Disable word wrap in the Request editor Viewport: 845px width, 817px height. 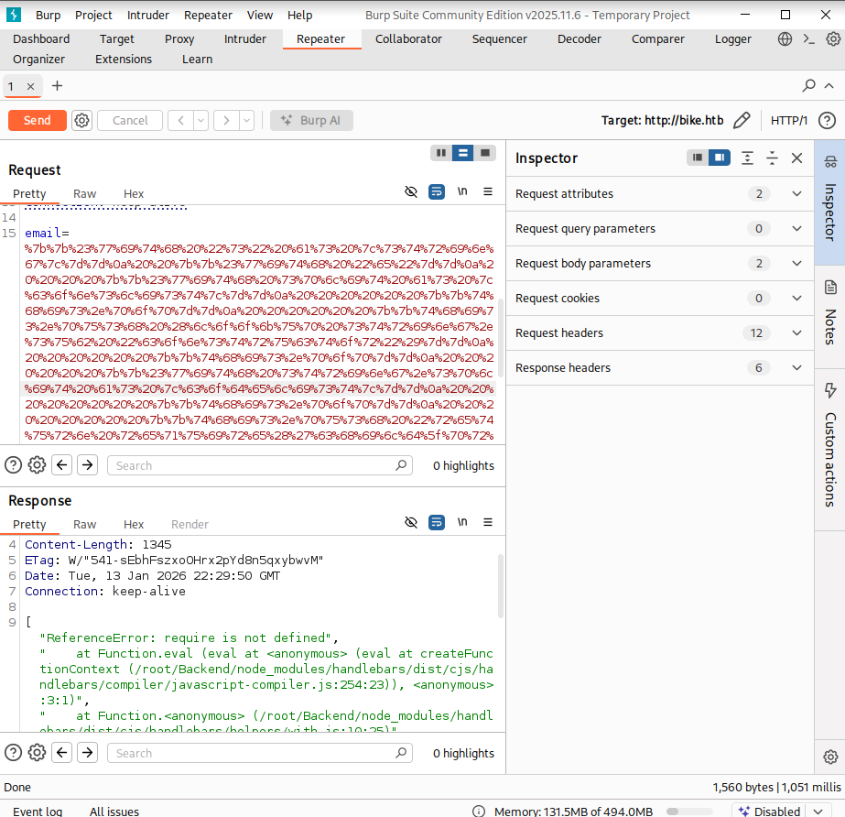point(436,191)
